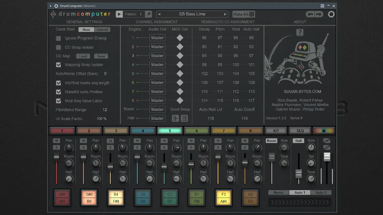Click the CC Map Load button

click(x=83, y=56)
